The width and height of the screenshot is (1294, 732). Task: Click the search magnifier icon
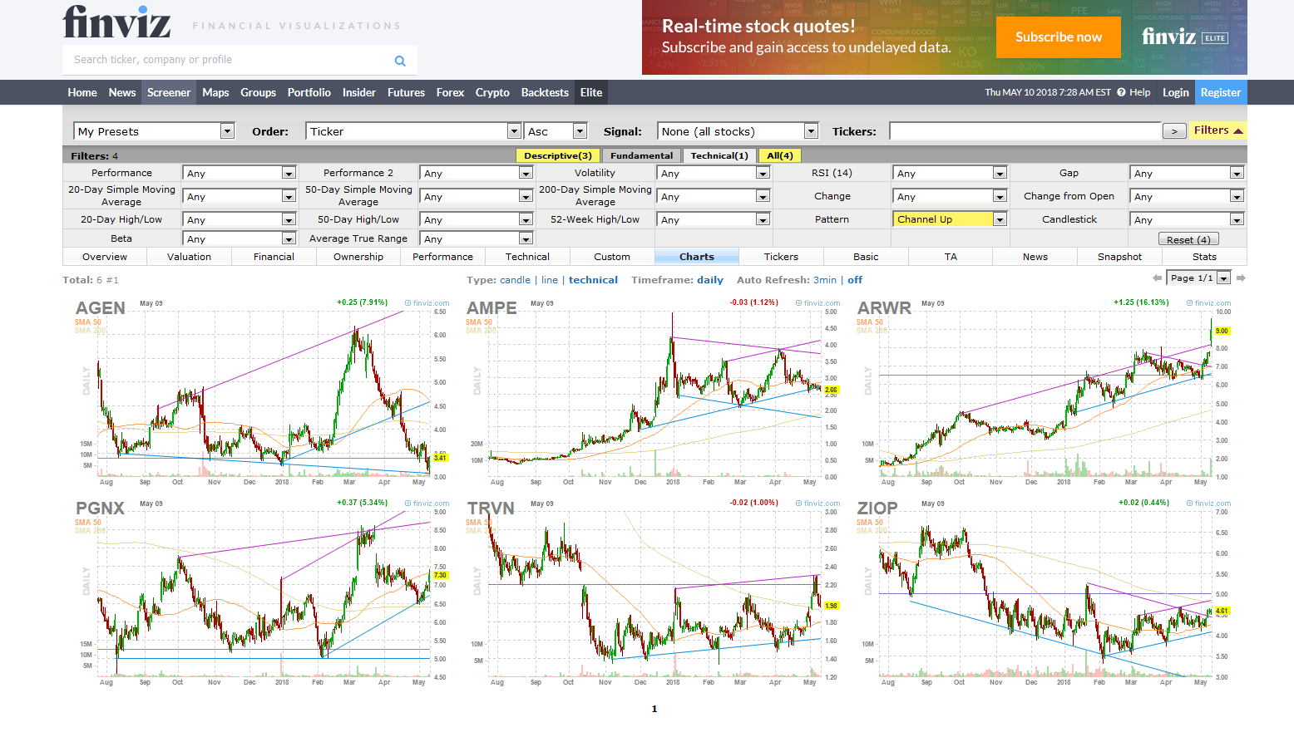click(x=400, y=61)
